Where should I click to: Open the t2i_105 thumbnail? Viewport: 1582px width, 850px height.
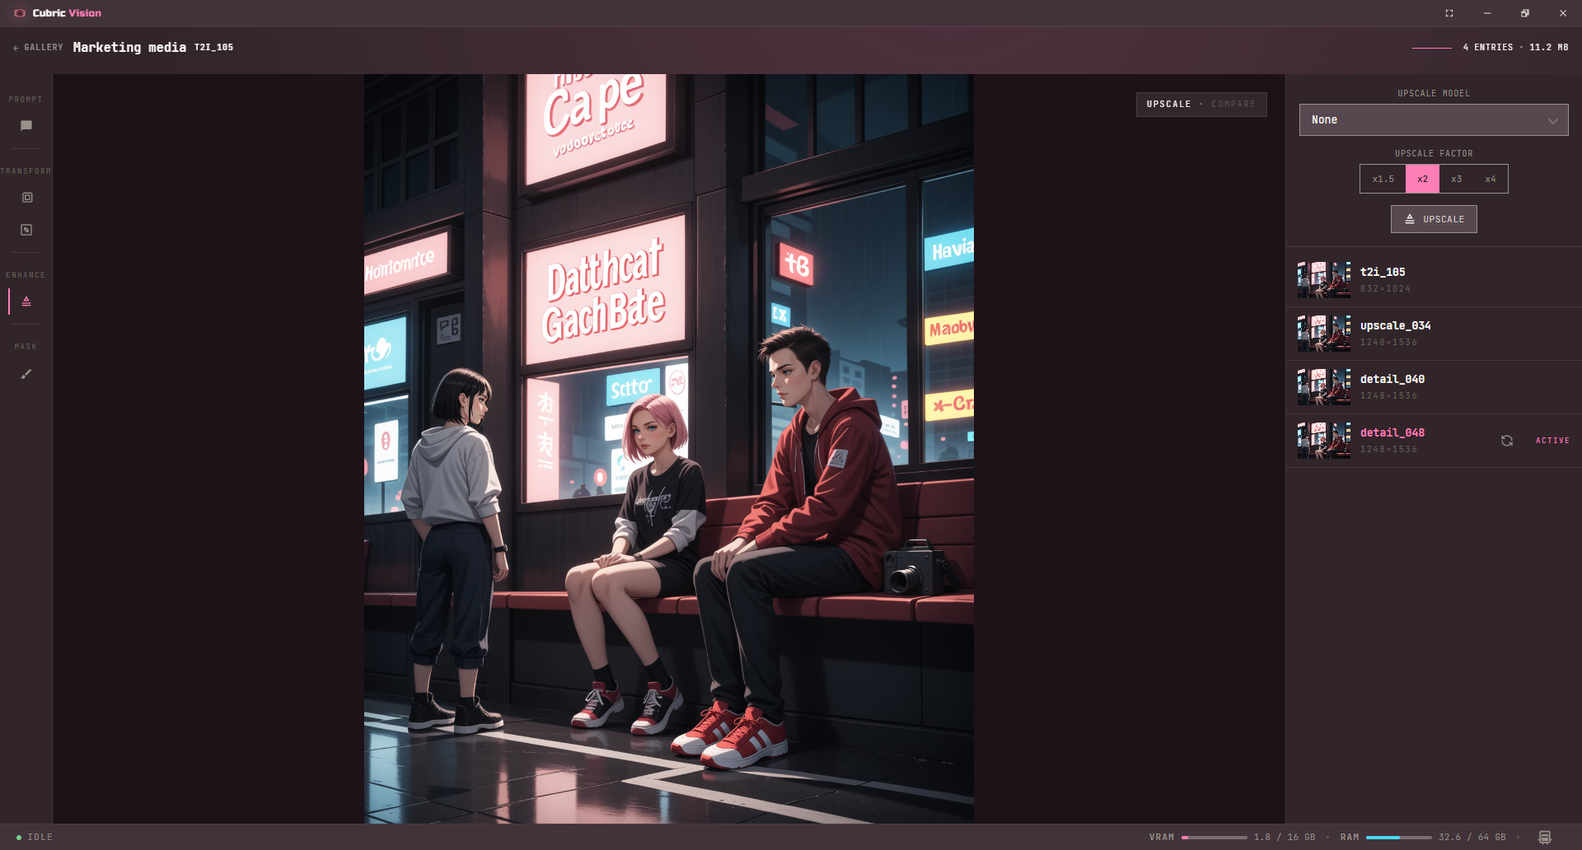click(x=1324, y=280)
